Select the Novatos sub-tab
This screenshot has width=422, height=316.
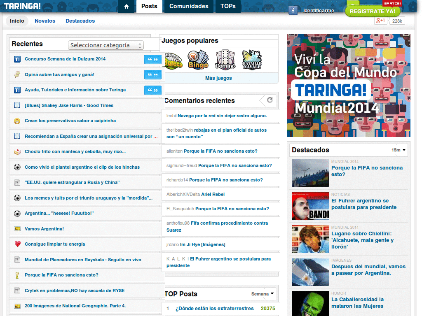[45, 21]
